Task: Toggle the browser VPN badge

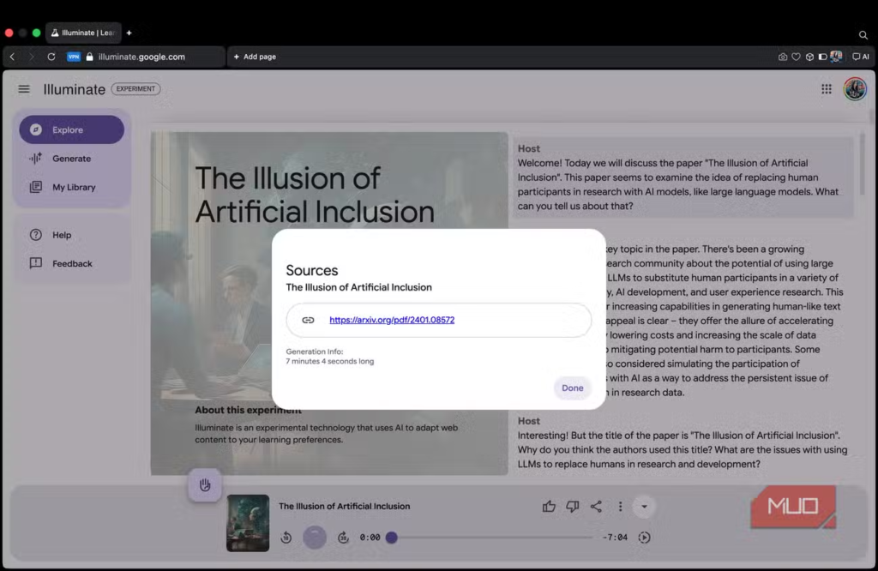Action: (74, 57)
